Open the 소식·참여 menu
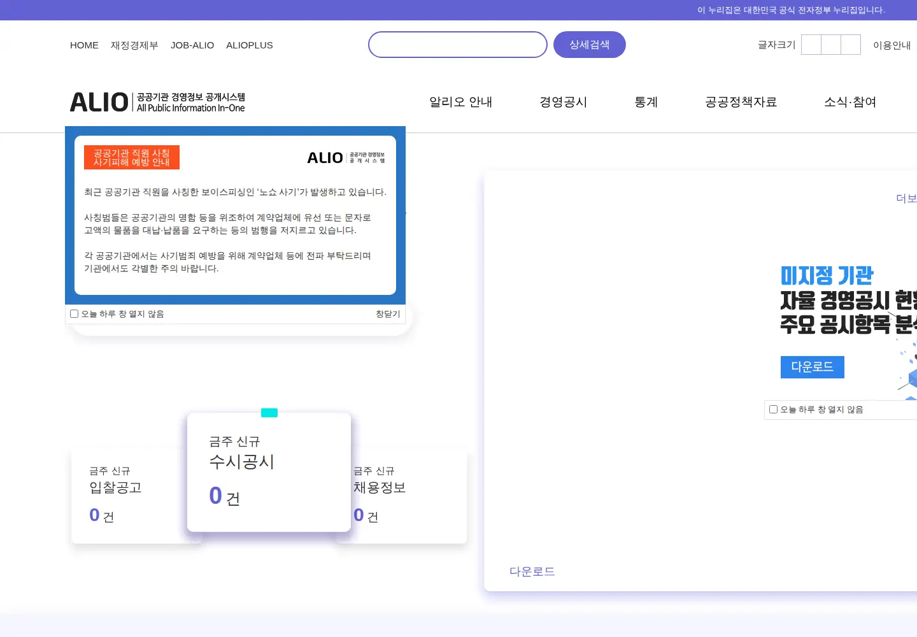This screenshot has height=637, width=917. click(850, 102)
